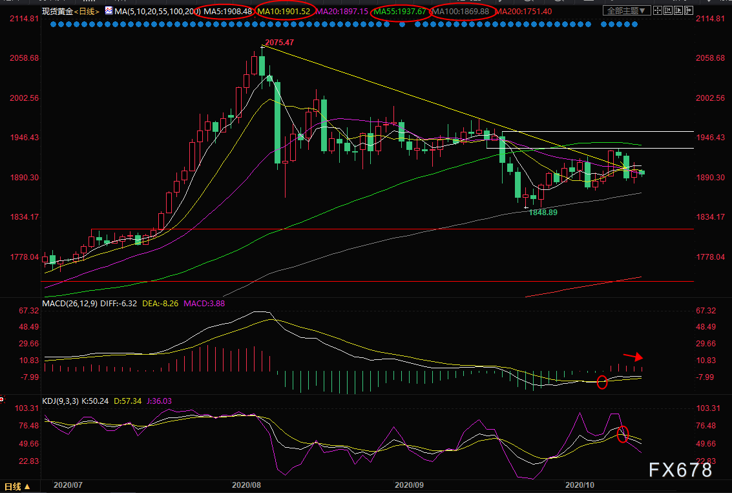Click the rightmost blue event dot
The image size is (732, 493).
tap(635, 25)
